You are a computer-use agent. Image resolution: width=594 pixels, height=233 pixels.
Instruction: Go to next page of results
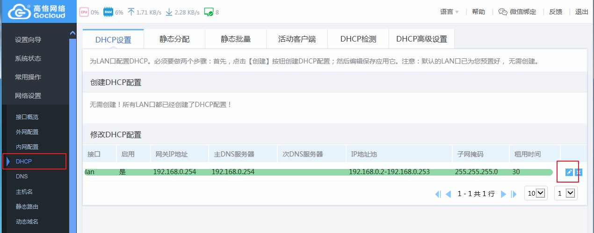point(504,194)
